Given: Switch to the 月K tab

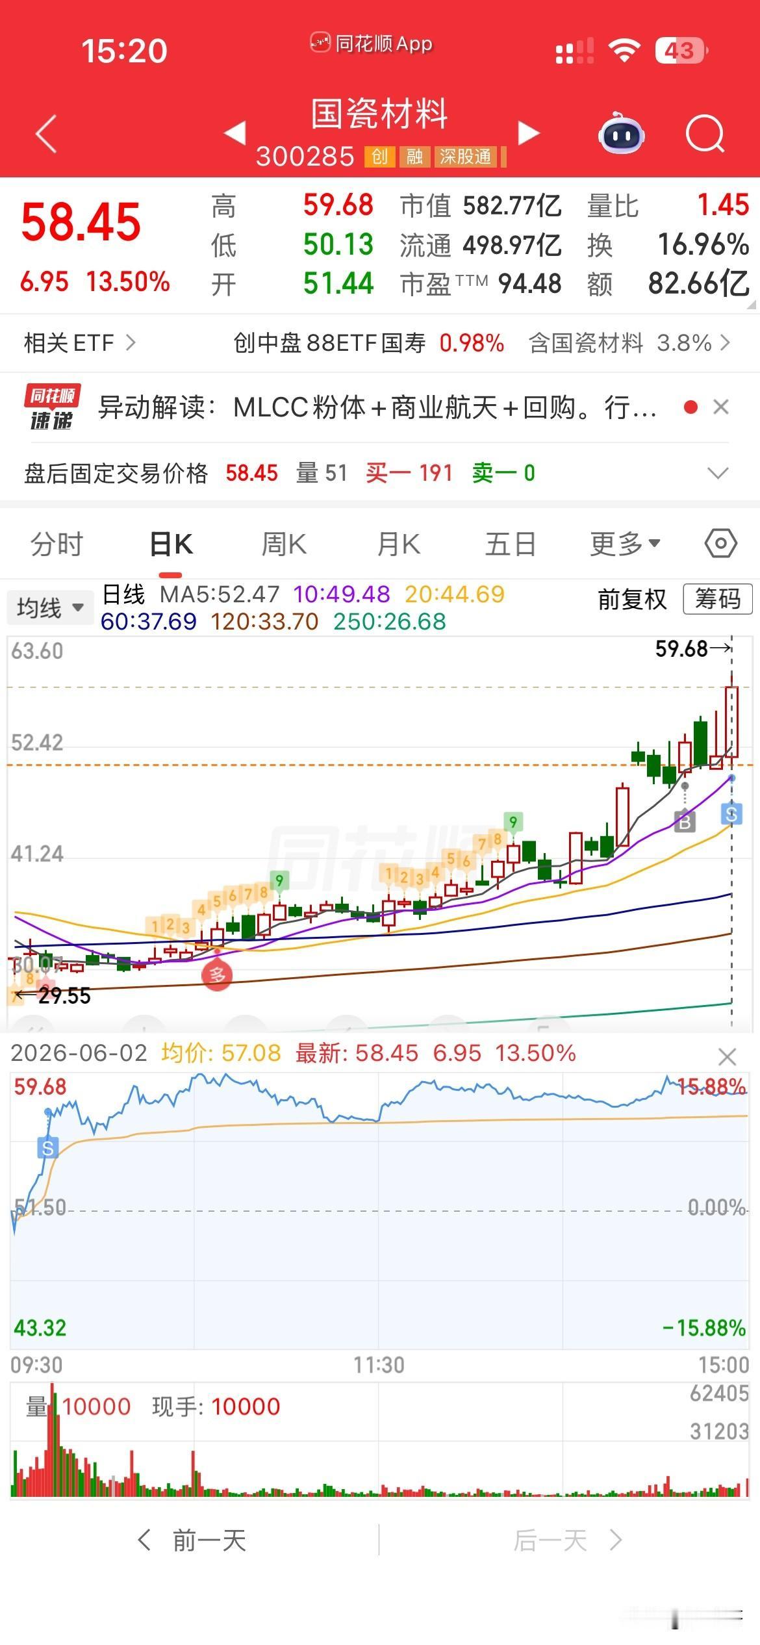Looking at the screenshot, I should [x=399, y=544].
